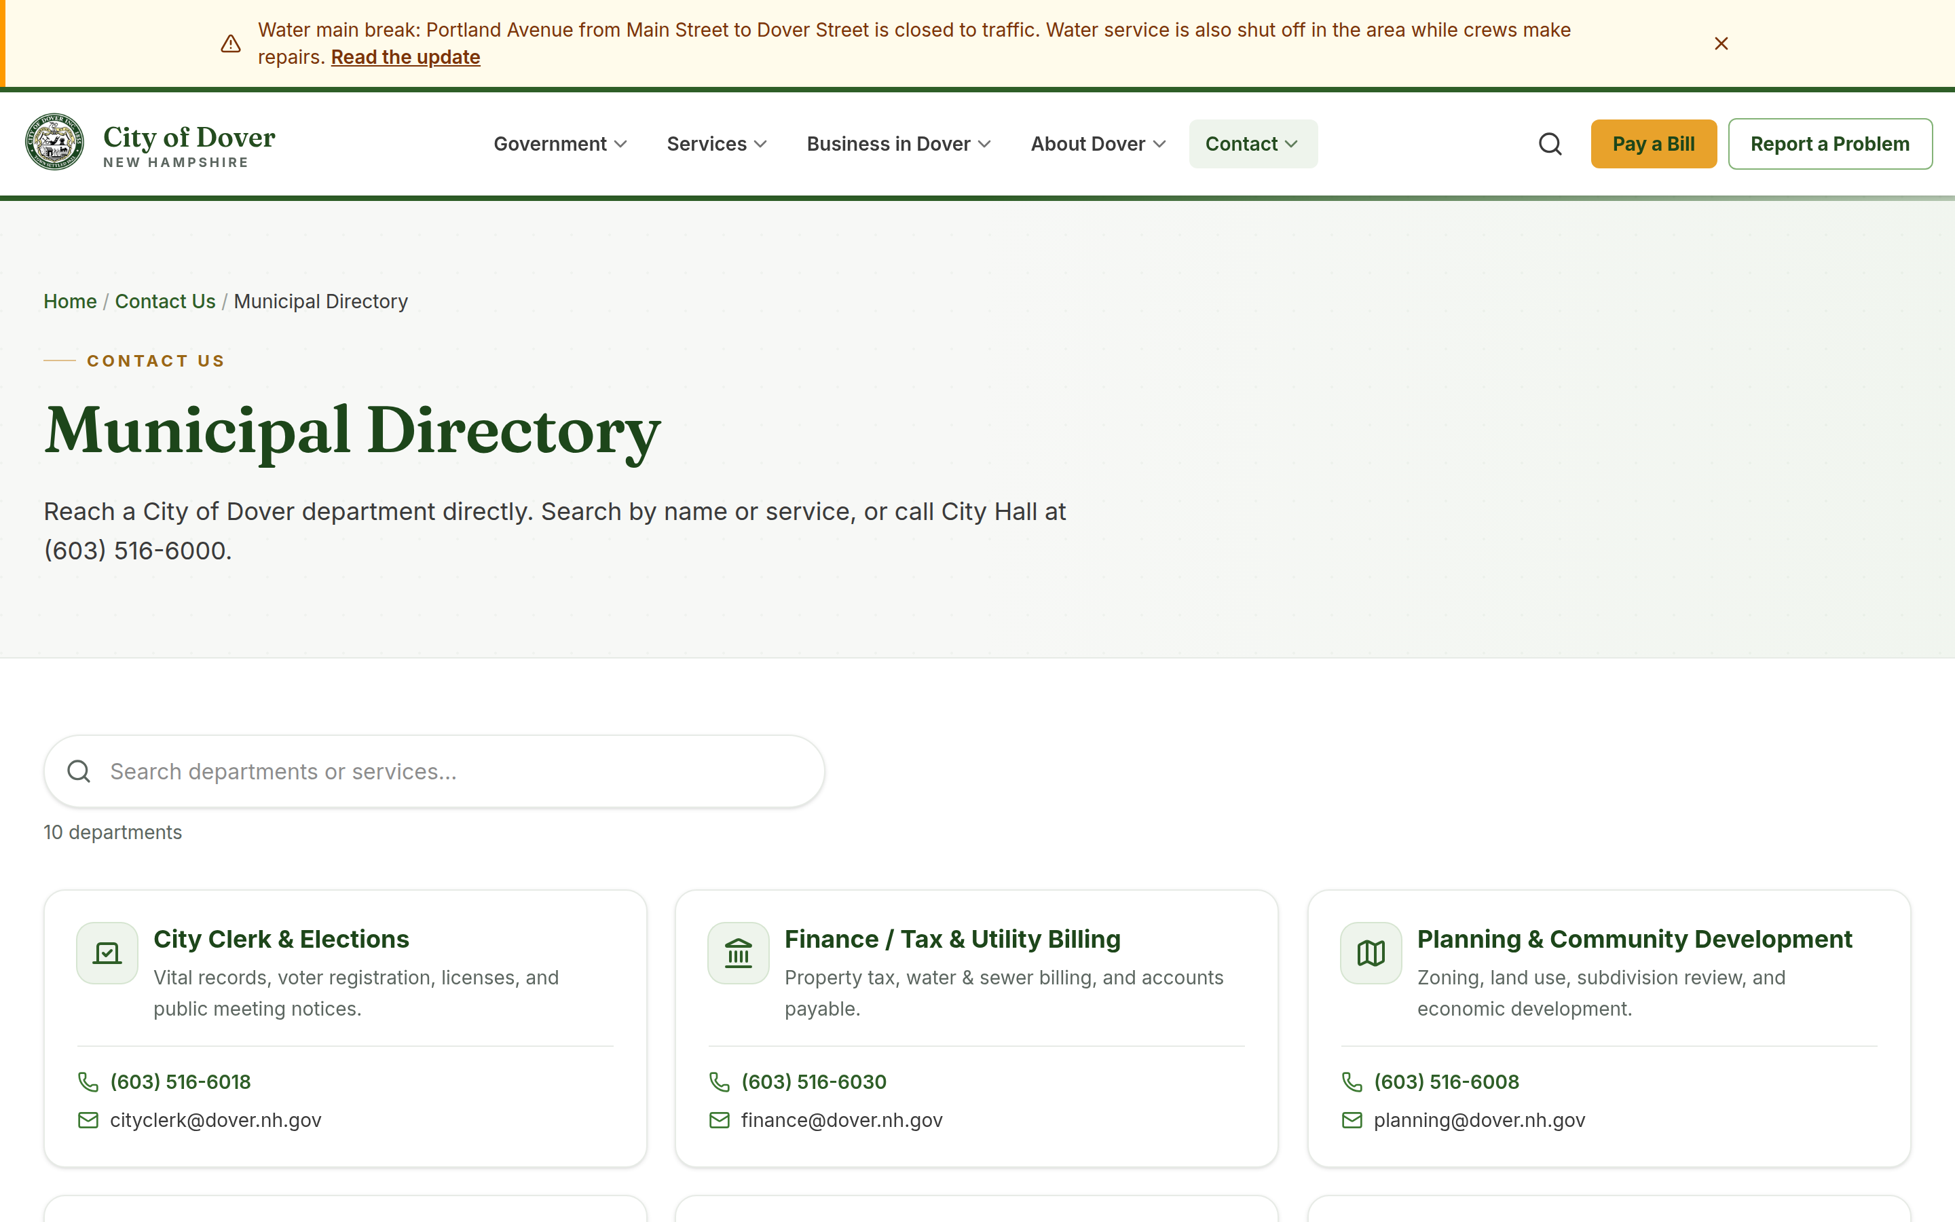Click phone icon beside (603) 516-6030
Image resolution: width=1955 pixels, height=1222 pixels.
pyautogui.click(x=719, y=1081)
